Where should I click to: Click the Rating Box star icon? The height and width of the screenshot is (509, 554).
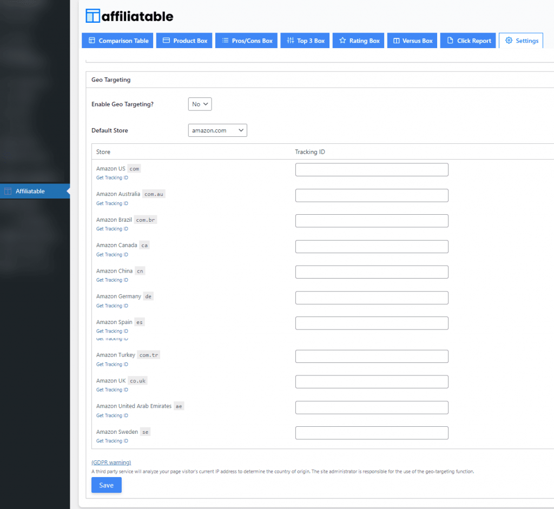click(x=342, y=40)
